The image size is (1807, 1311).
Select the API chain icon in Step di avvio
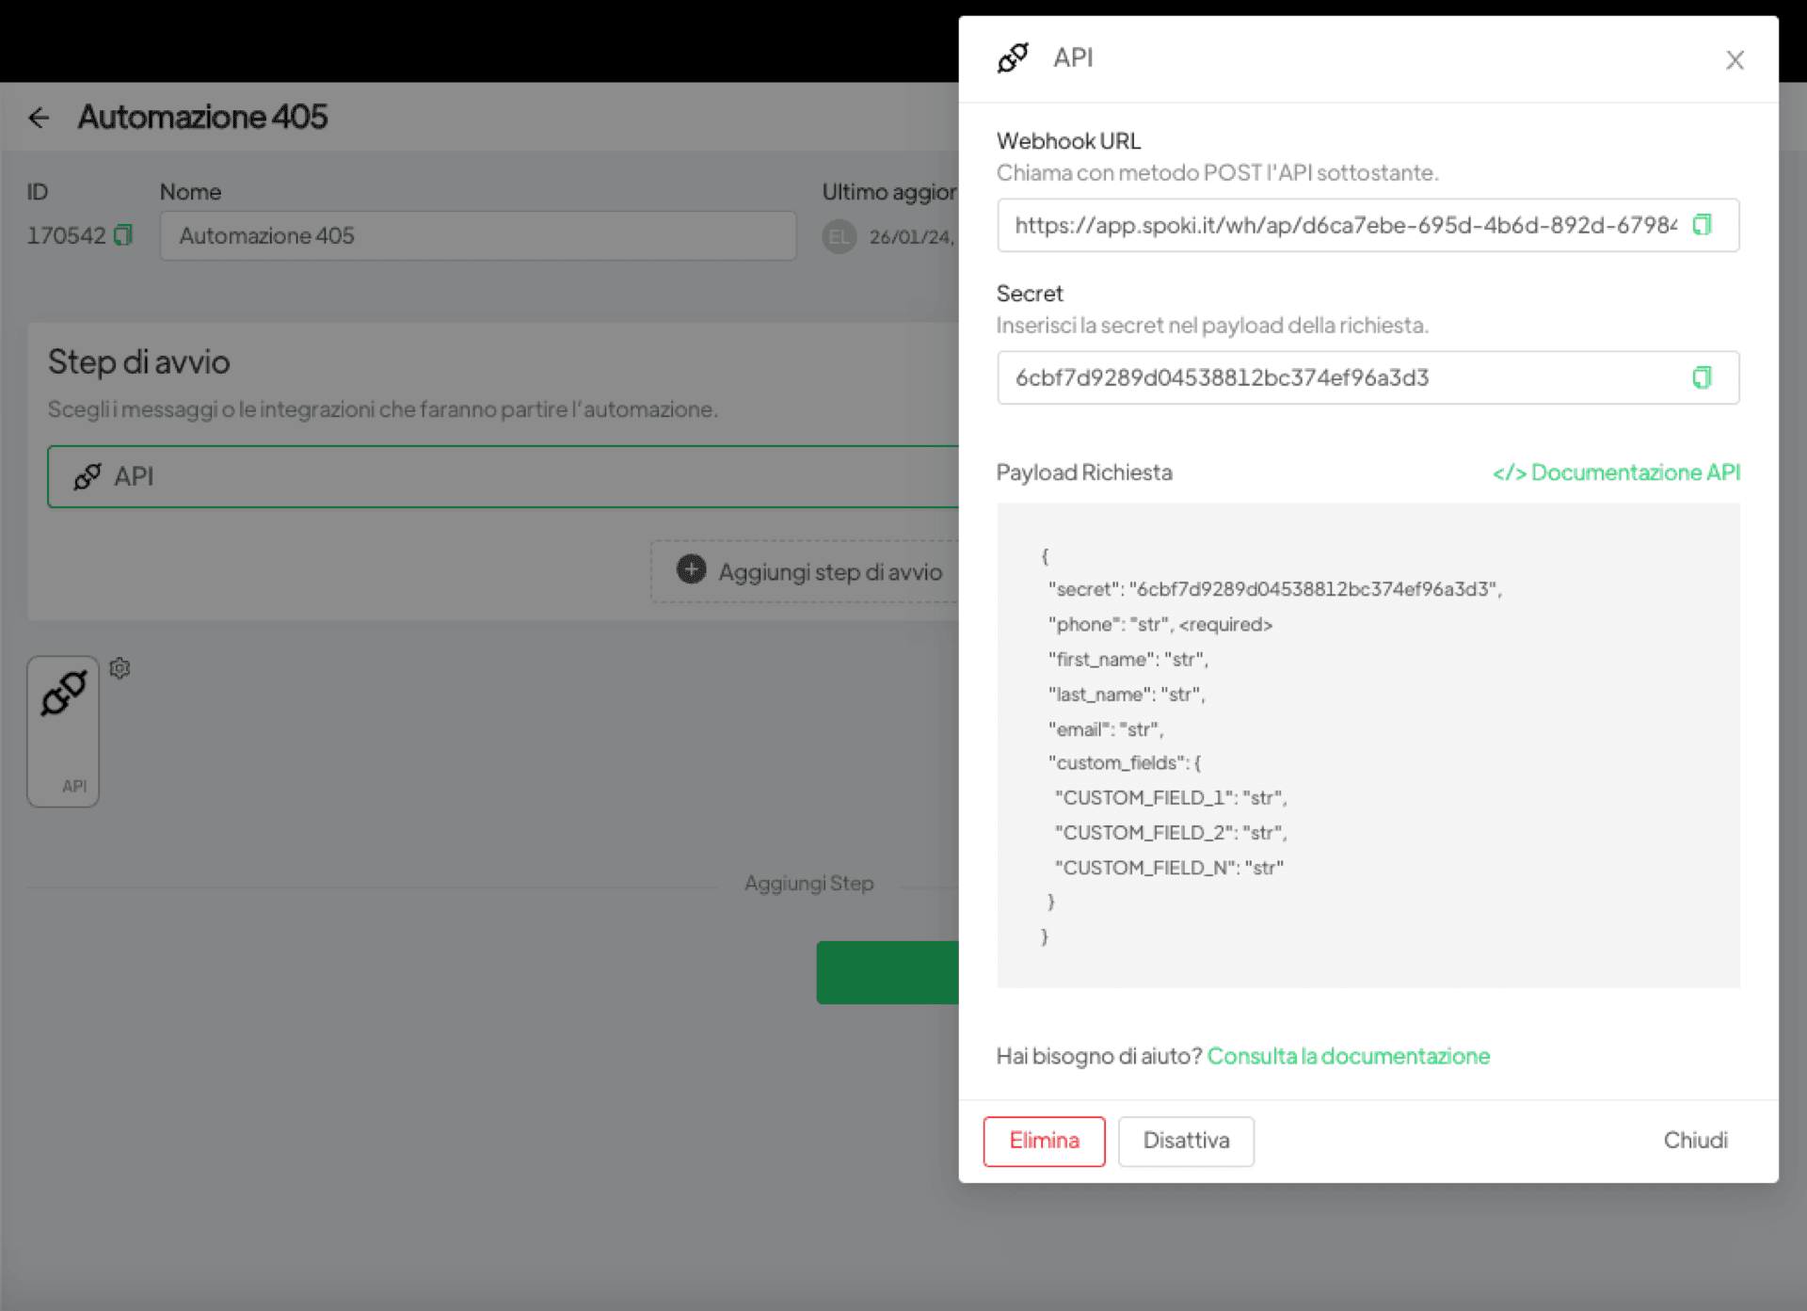pos(88,476)
